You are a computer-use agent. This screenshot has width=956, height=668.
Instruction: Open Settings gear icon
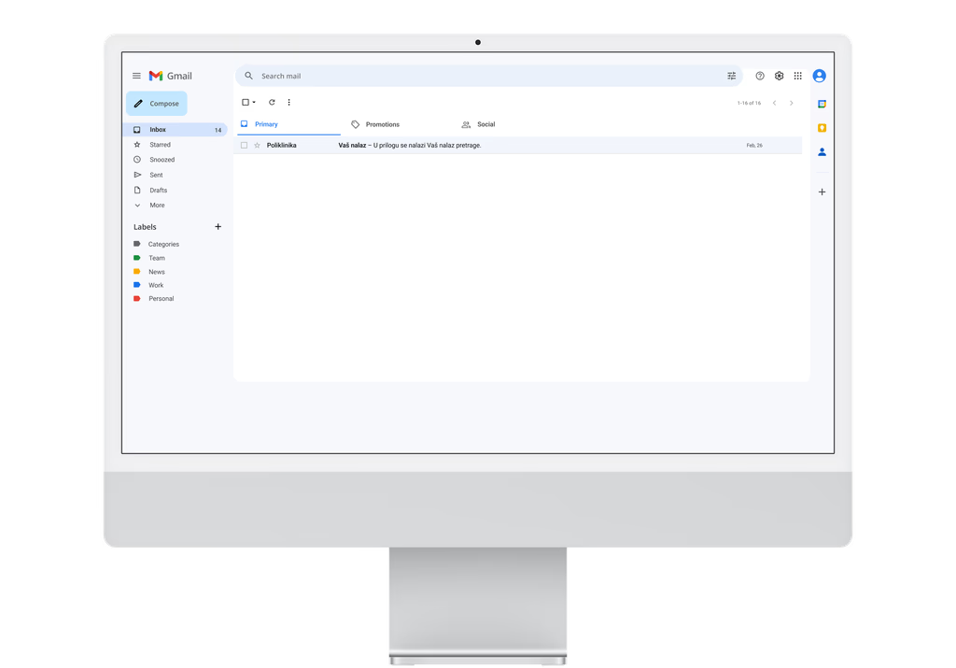780,76
